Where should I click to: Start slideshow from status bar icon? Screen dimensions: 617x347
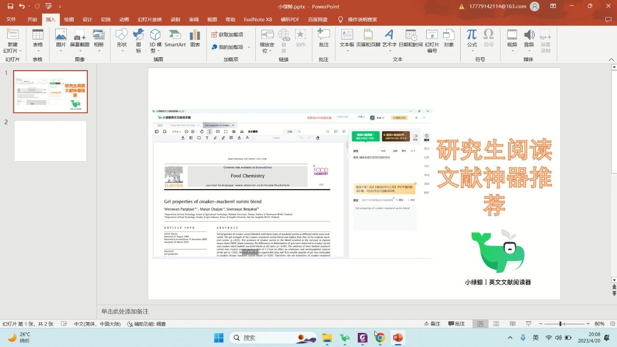click(x=529, y=324)
